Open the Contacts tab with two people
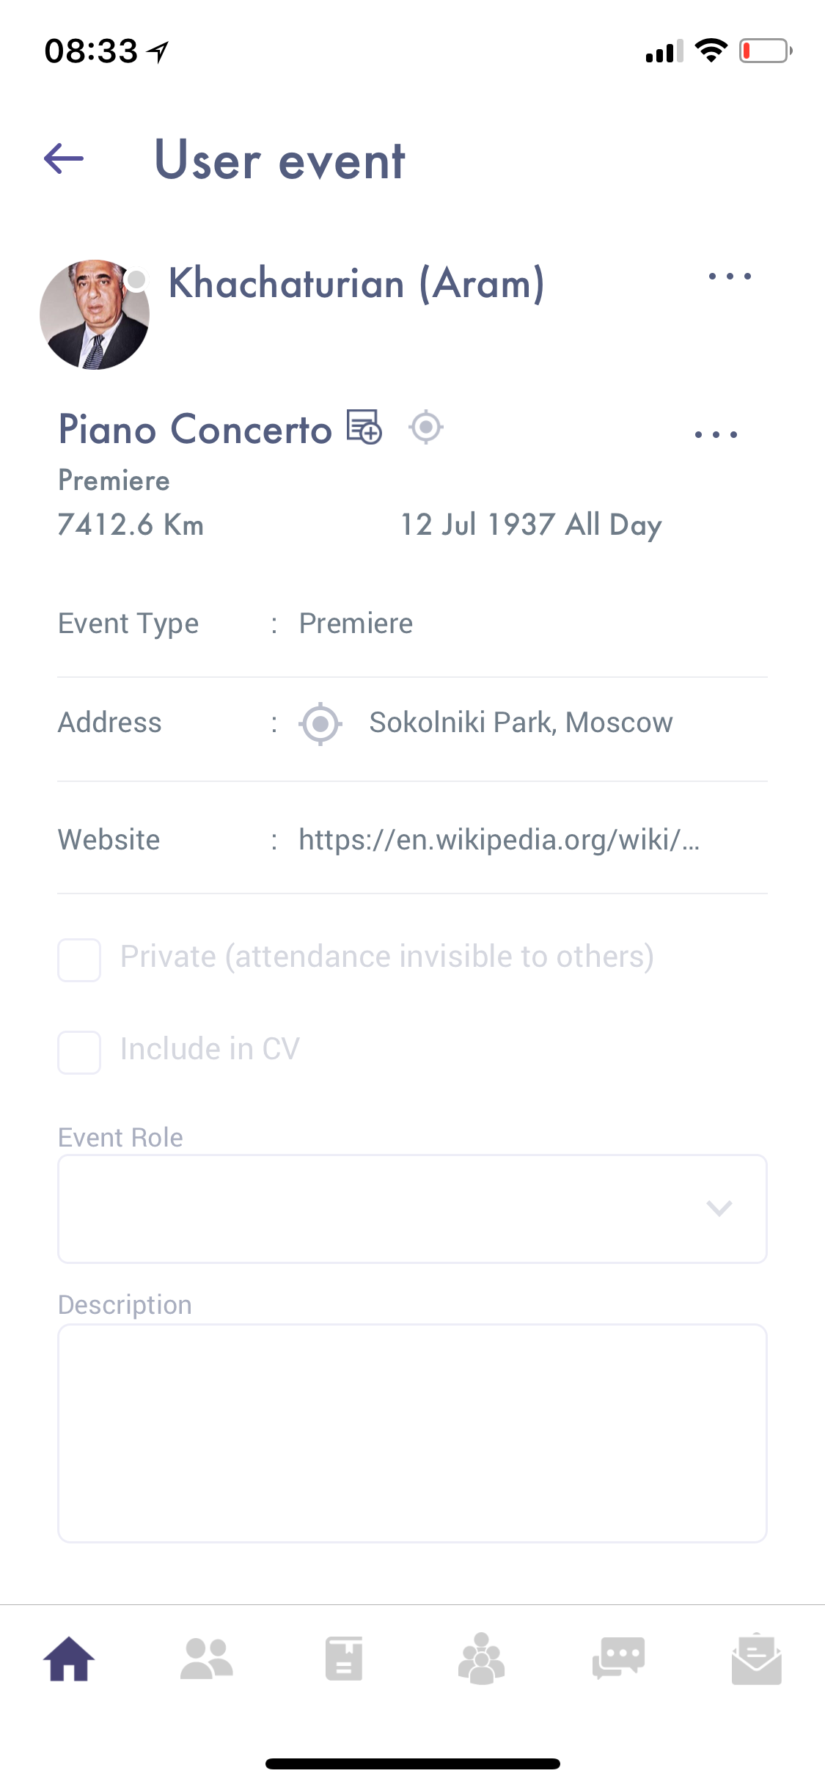Image resolution: width=825 pixels, height=1787 pixels. tap(206, 1659)
